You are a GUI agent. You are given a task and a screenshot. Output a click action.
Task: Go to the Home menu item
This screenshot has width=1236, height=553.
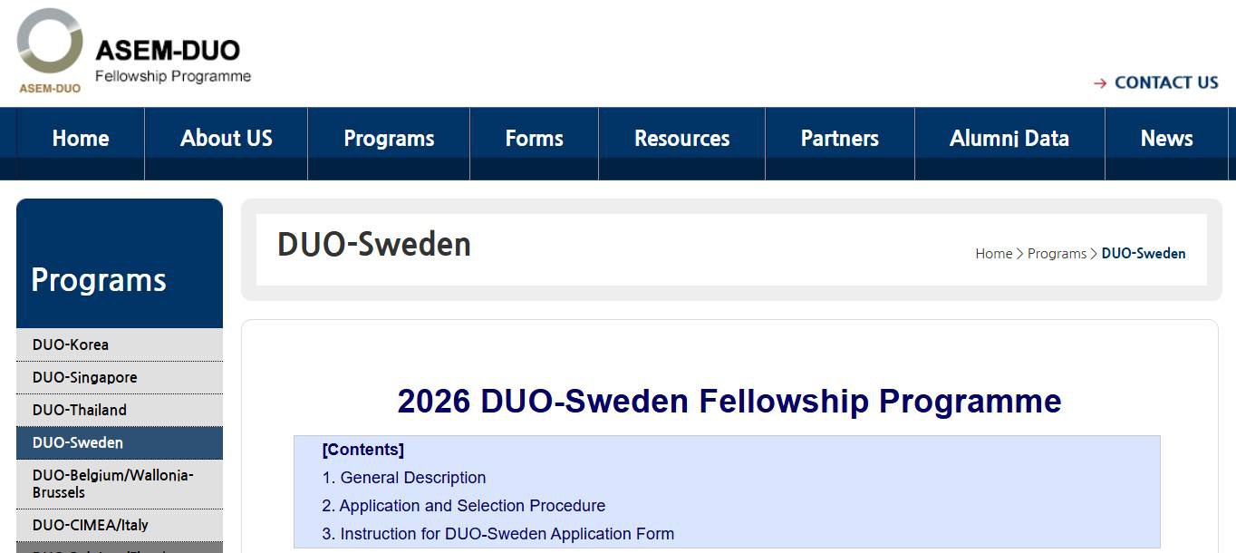click(x=81, y=139)
